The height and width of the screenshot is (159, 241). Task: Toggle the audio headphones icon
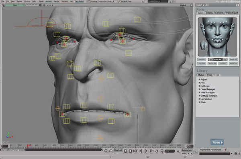tap(162, 151)
